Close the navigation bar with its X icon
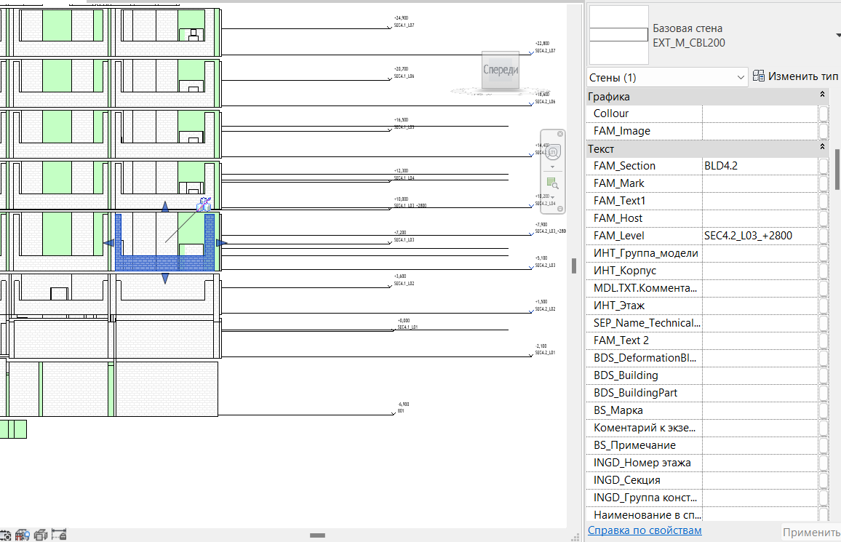The height and width of the screenshot is (542, 841). click(560, 134)
